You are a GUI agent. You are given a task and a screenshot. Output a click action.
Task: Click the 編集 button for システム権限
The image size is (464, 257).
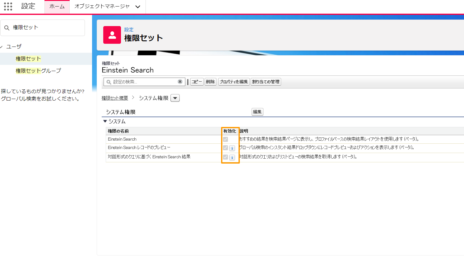pyautogui.click(x=257, y=112)
